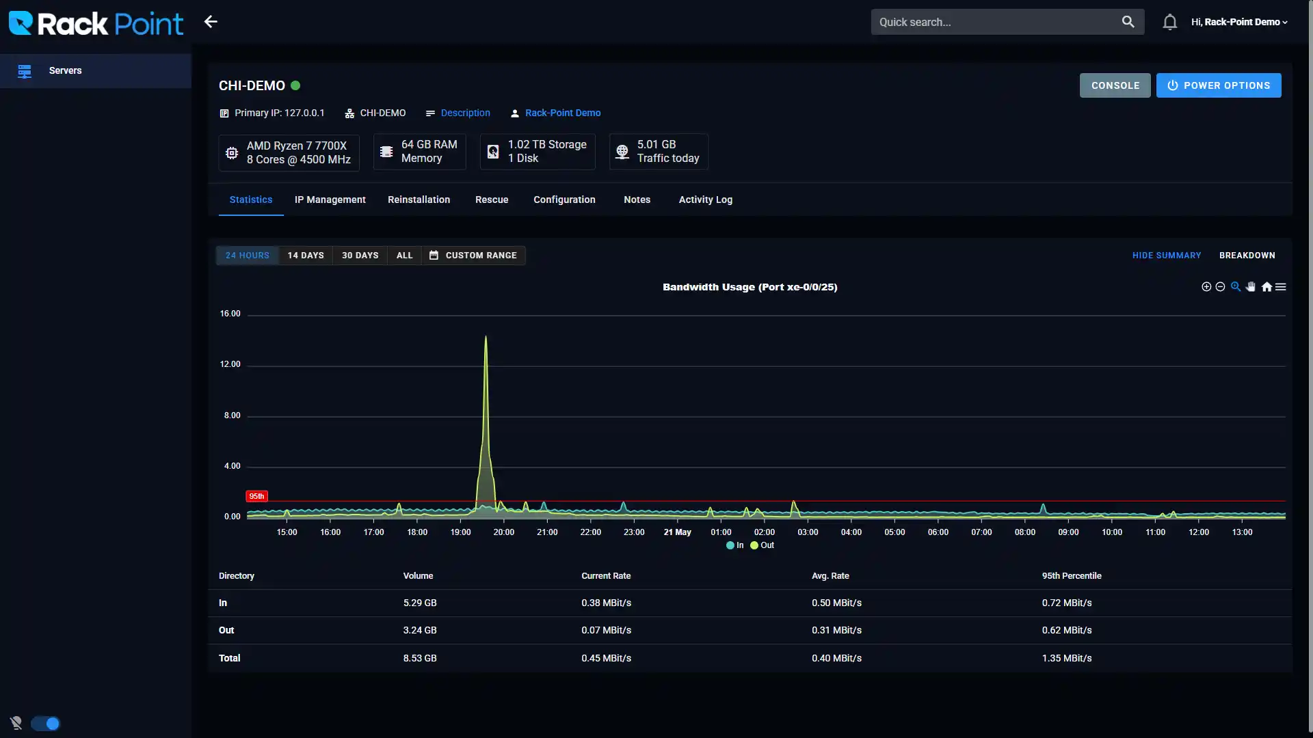Switch to the Configuration tab

coord(565,200)
